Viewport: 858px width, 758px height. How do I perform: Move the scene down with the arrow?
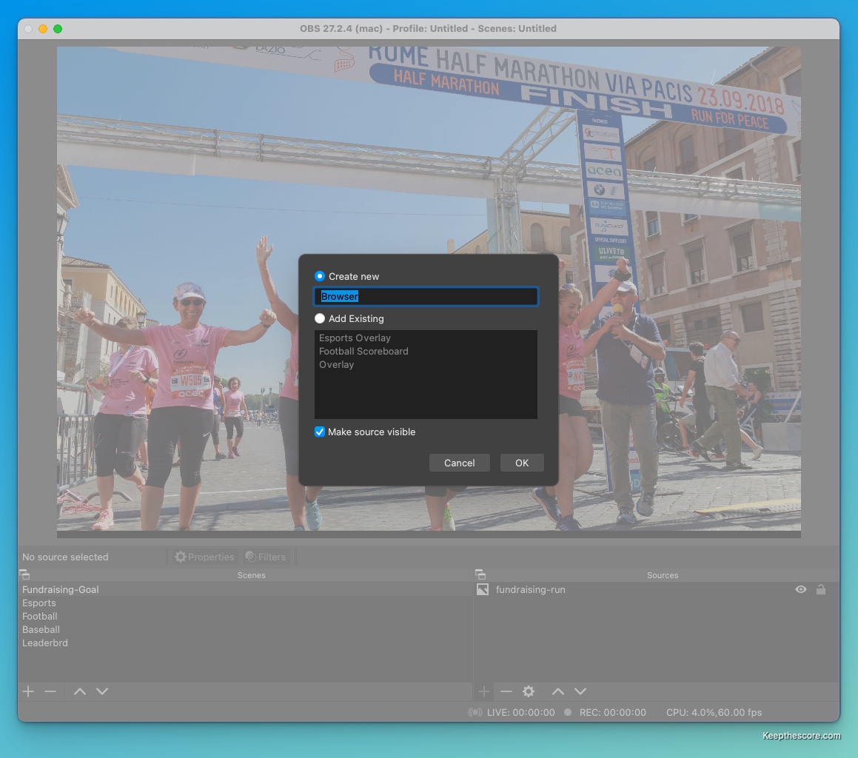click(102, 691)
